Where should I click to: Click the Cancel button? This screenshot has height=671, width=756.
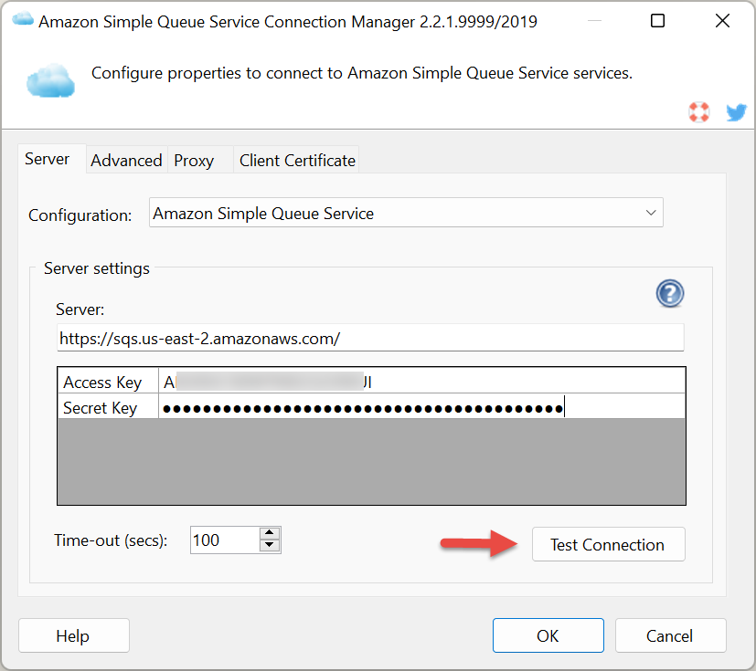tap(671, 635)
